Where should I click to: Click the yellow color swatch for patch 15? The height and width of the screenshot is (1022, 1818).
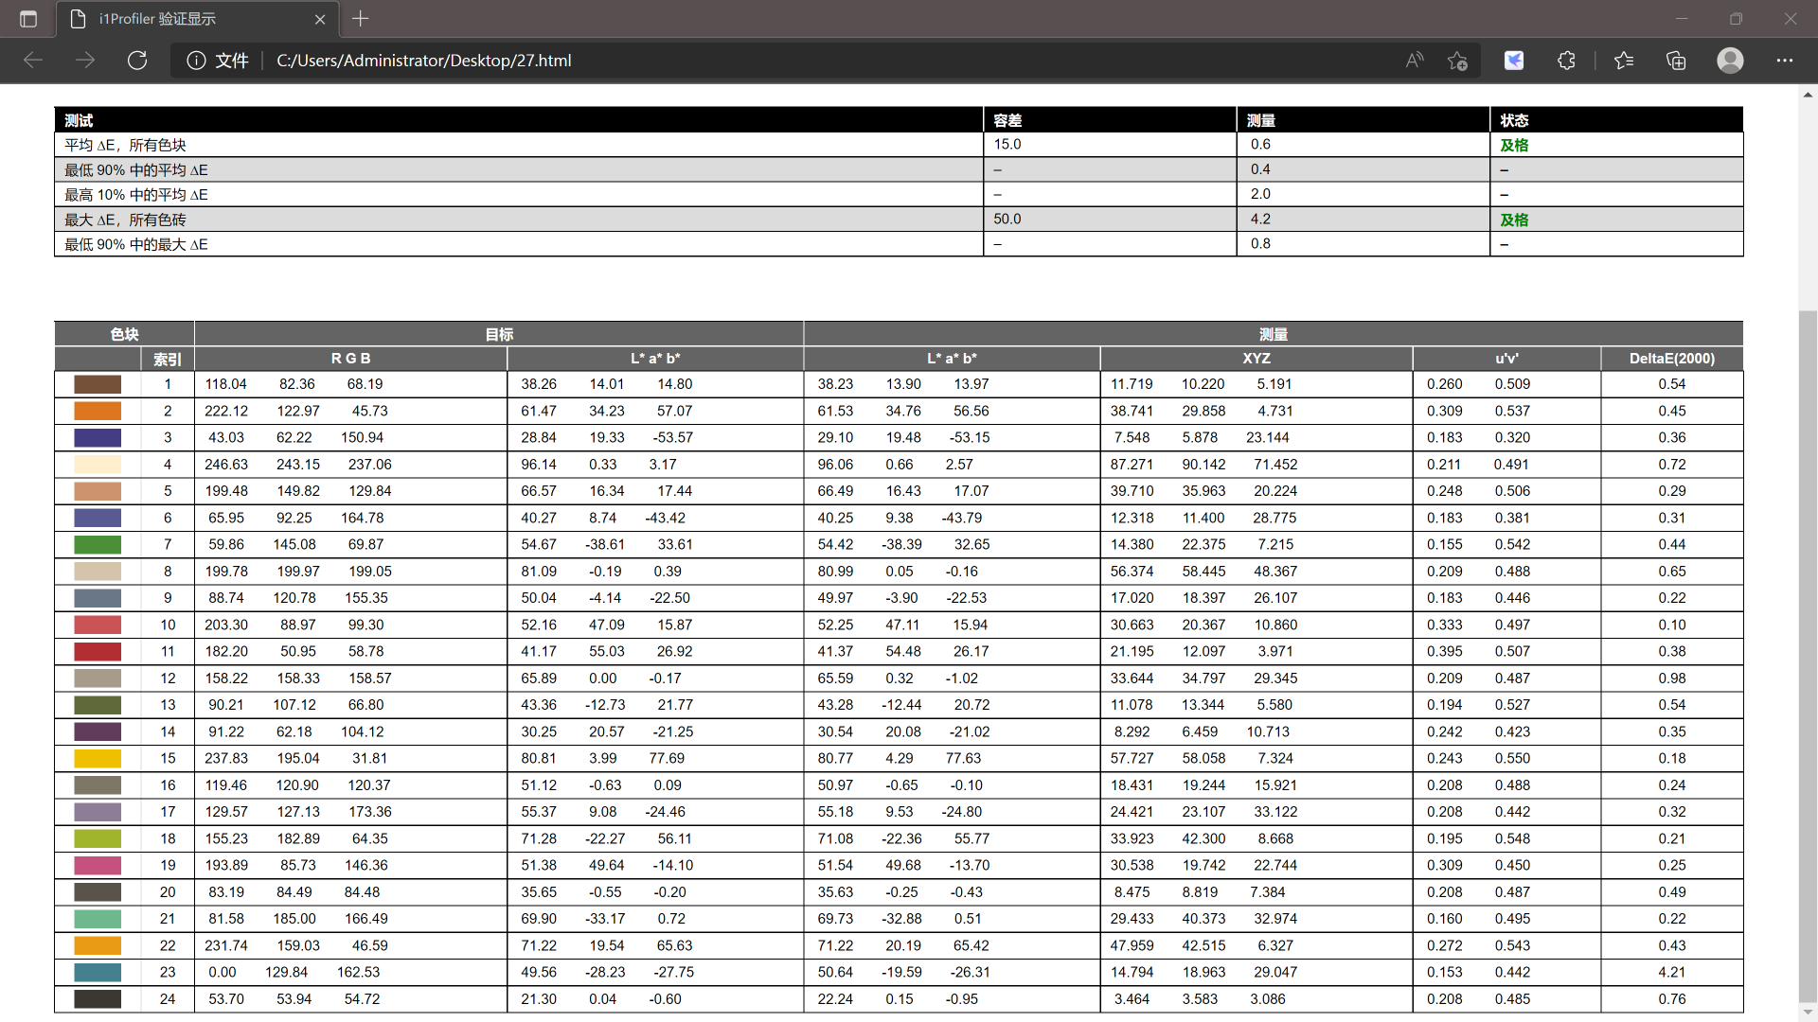[x=98, y=759]
